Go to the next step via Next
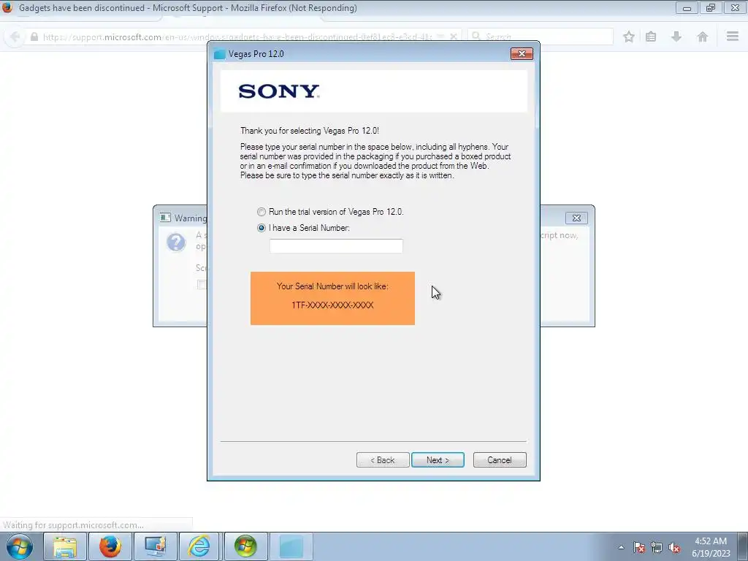This screenshot has width=748, height=561. [x=438, y=460]
